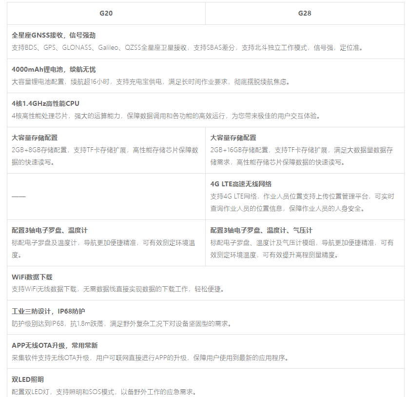Select the 全星座GNSS接收，信号强劲 heading
Image resolution: width=409 pixels, height=397 pixels.
pos(54,35)
